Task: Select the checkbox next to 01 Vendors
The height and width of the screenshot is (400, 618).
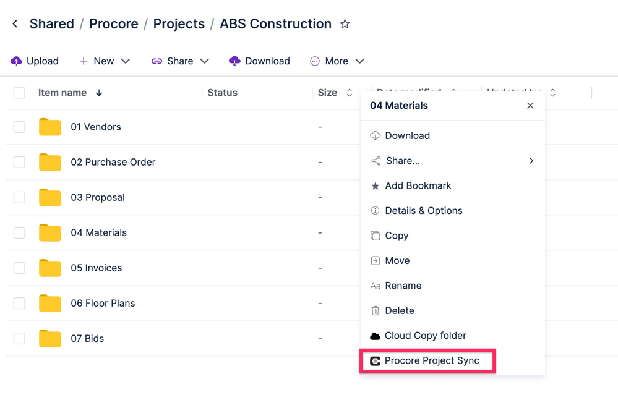Action: point(19,127)
